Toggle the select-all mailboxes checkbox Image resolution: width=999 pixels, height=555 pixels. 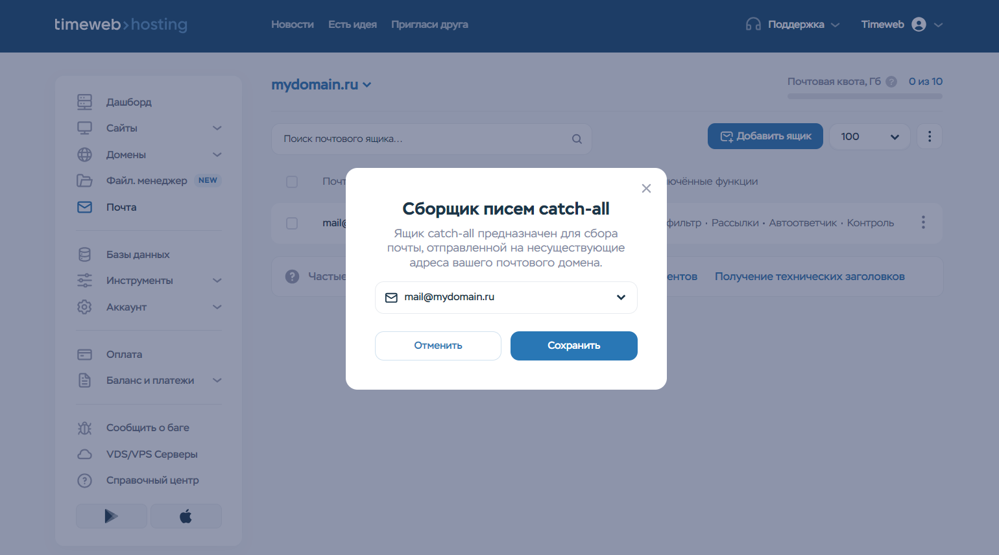point(292,182)
